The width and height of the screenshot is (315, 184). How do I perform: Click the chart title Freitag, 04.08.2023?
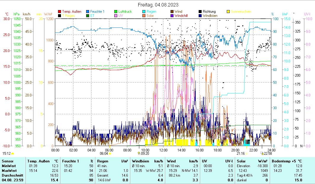tap(158, 5)
